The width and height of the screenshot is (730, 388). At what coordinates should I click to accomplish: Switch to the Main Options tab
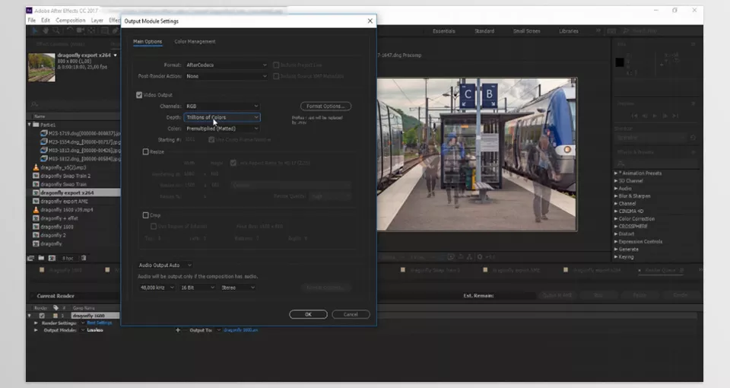point(148,41)
